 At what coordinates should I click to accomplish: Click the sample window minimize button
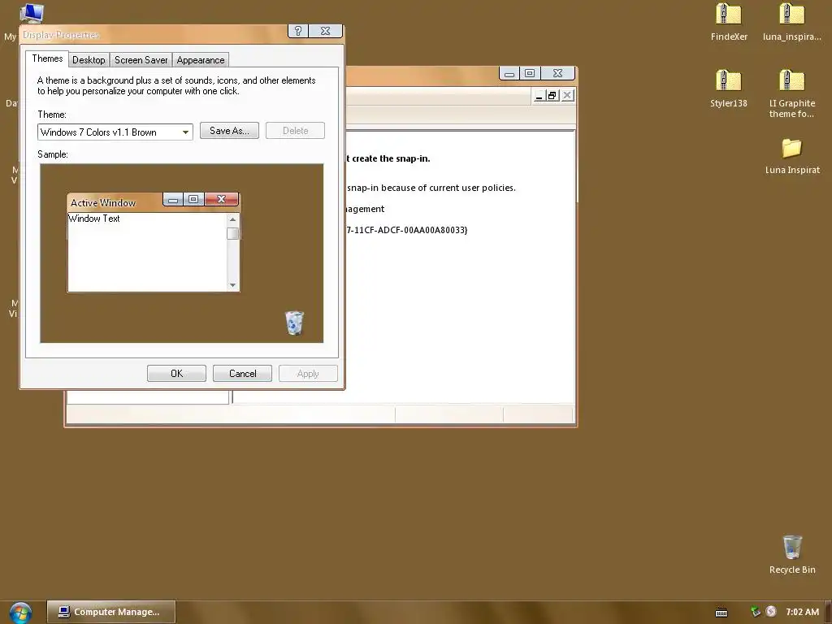[173, 200]
